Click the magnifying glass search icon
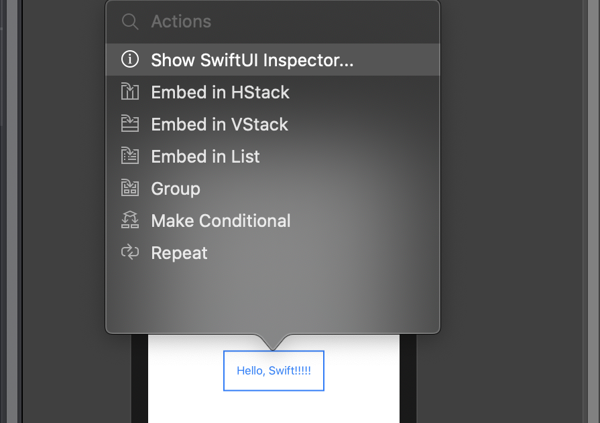 click(129, 21)
